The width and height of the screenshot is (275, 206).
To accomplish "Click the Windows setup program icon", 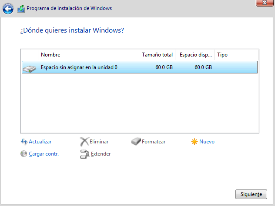I will [x=21, y=9].
